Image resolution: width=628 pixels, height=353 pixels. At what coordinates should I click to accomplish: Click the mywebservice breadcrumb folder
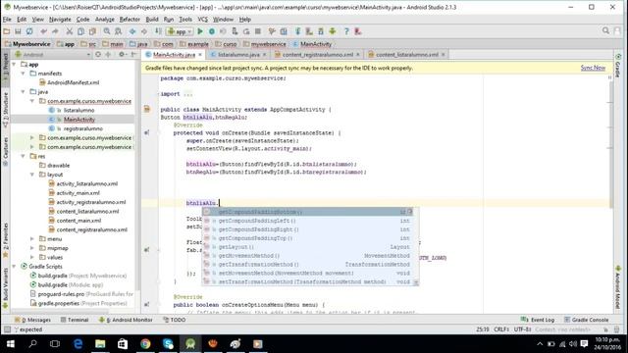[265, 44]
